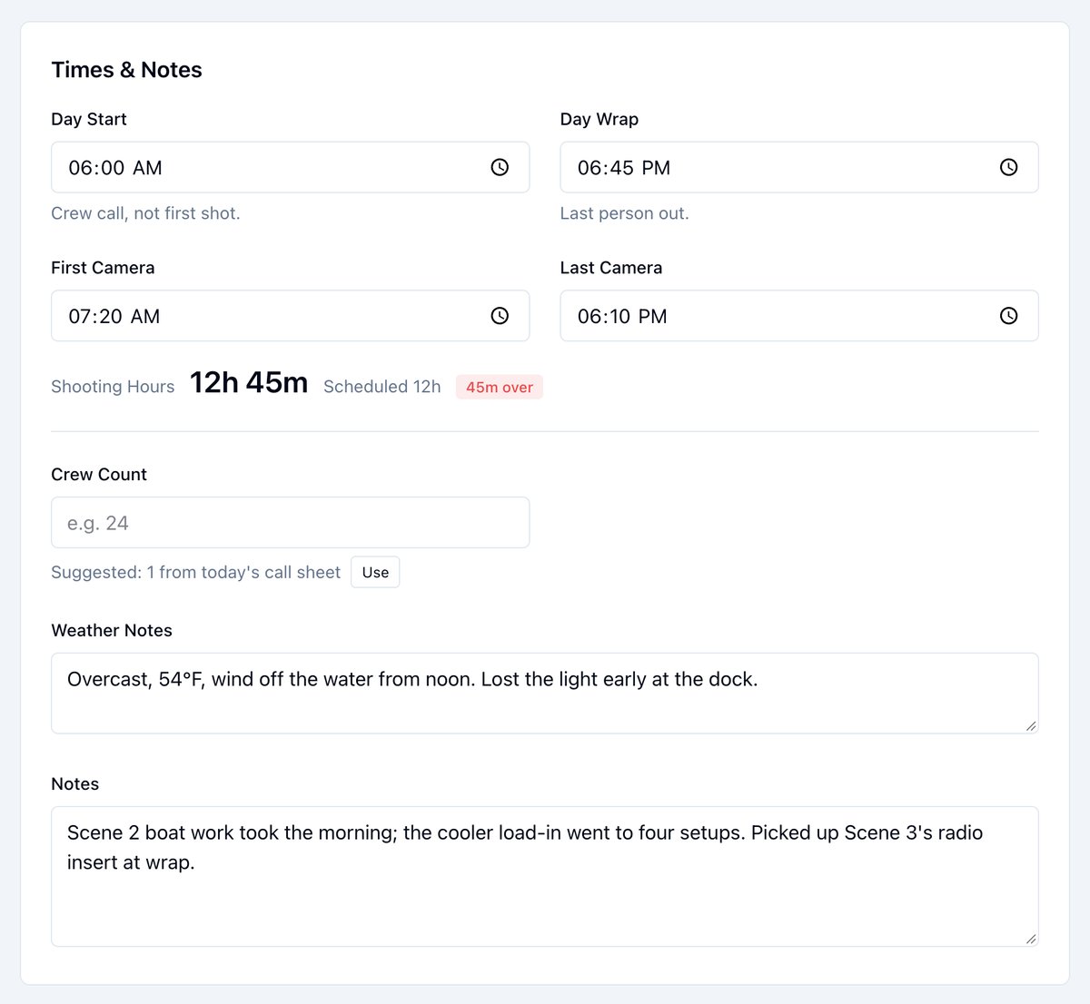This screenshot has width=1090, height=1004.
Task: Select the minutes in First Camera time
Action: pos(111,317)
